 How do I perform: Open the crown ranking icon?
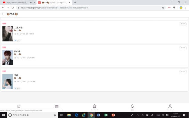click(x=94, y=106)
